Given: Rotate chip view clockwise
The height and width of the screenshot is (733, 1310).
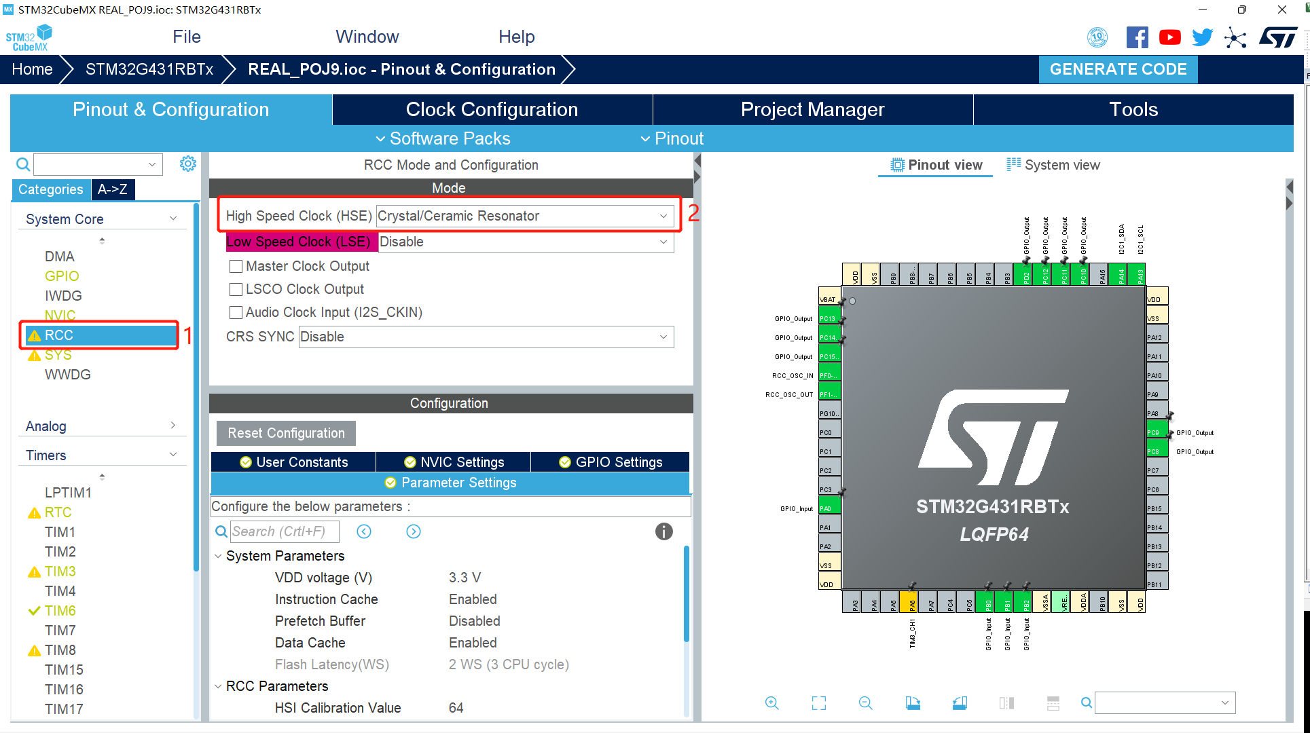Looking at the screenshot, I should coord(913,703).
